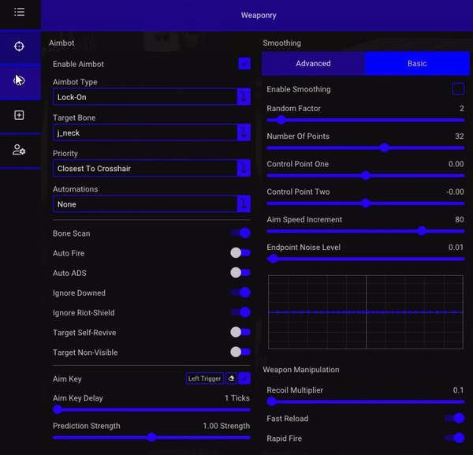Disable the Bone Scan toggle
The image size is (473, 455).
[240, 233]
